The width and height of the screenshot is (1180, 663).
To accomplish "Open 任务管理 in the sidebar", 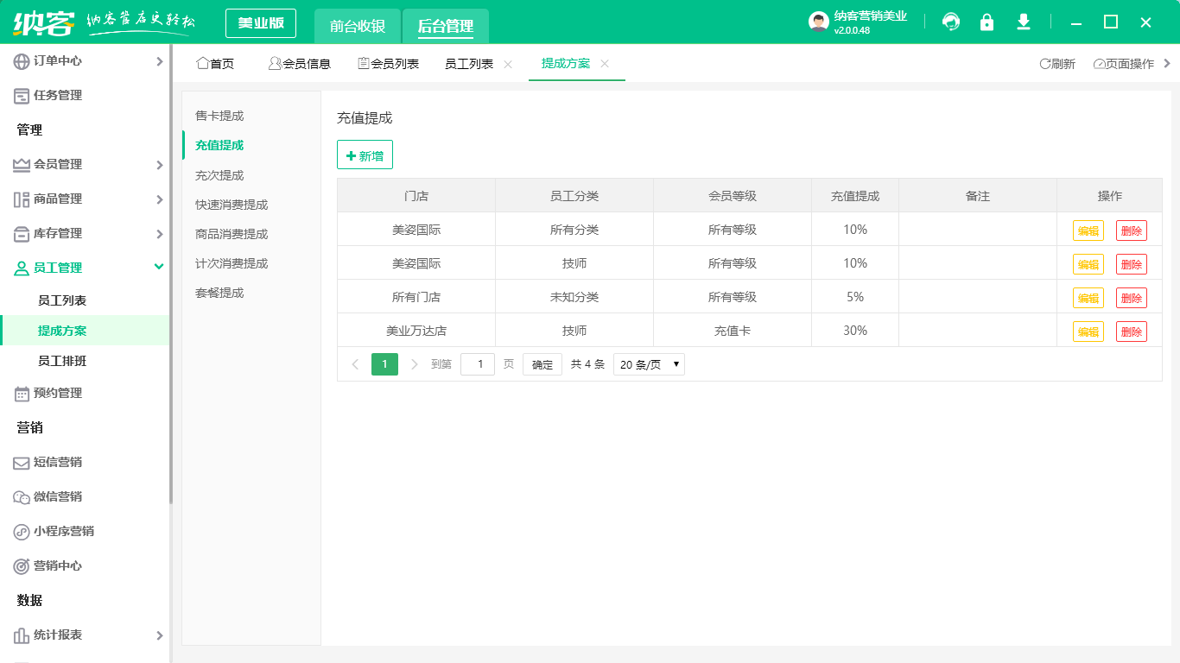I will (x=58, y=96).
